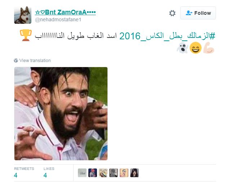Open the blue background liker avatar
Image resolution: width=225 pixels, height=184 pixels.
(93, 173)
